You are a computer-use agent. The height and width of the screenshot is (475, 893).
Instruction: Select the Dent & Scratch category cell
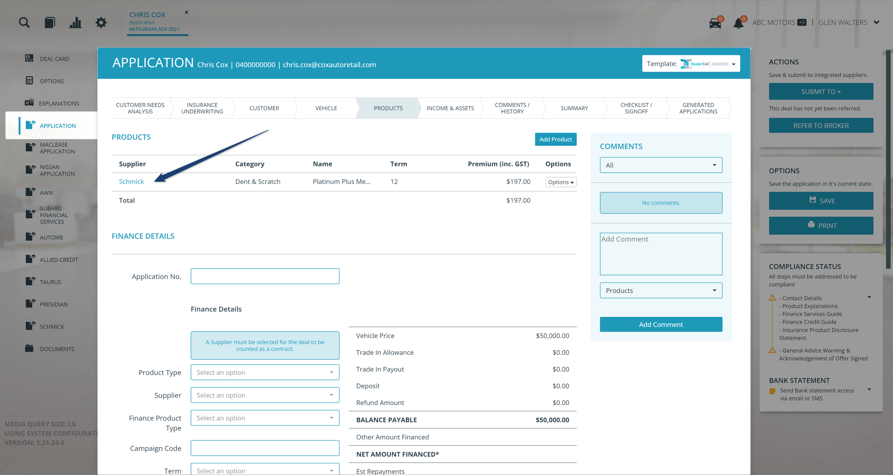pos(258,181)
